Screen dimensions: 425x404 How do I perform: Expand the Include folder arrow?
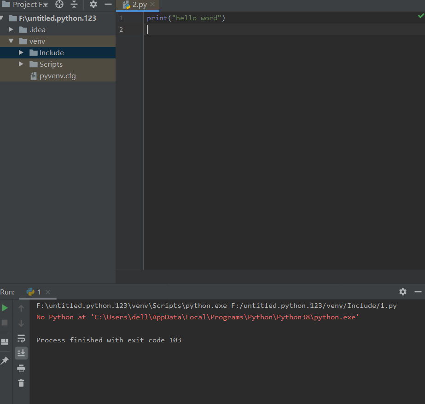21,52
